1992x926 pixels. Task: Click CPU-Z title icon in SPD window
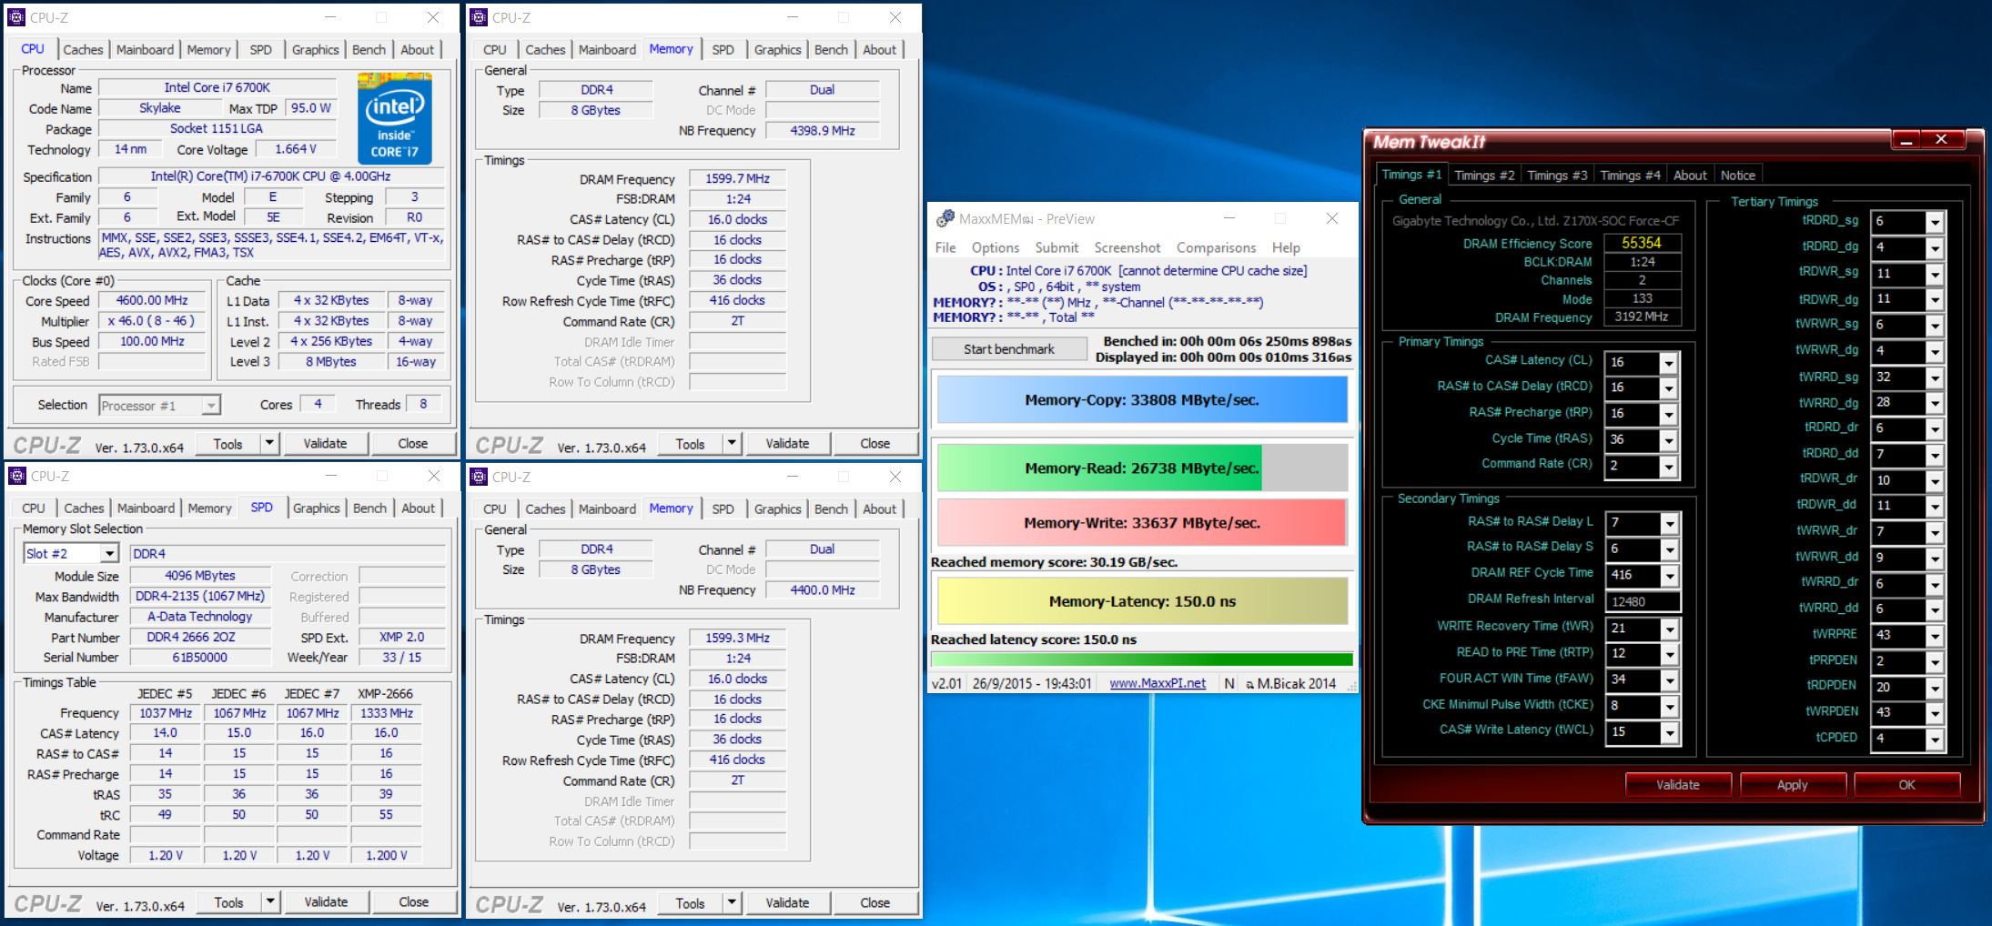16,476
